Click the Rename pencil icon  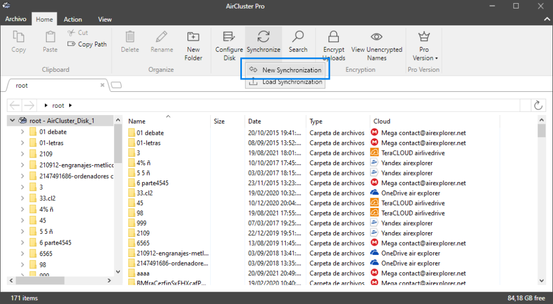point(161,37)
